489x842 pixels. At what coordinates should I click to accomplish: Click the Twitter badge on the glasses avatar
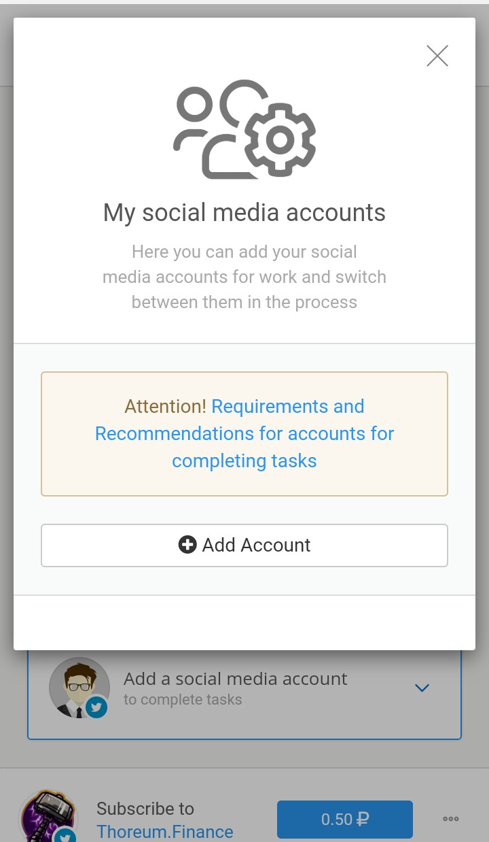pos(96,708)
